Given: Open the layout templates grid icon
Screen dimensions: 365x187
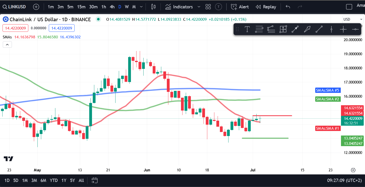Looking at the screenshot, I should click(208, 7).
